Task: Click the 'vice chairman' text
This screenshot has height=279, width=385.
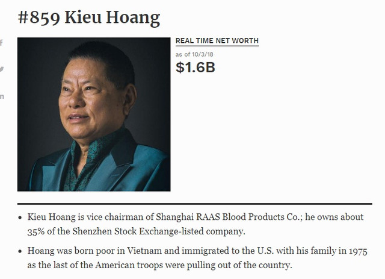Action: [106, 216]
